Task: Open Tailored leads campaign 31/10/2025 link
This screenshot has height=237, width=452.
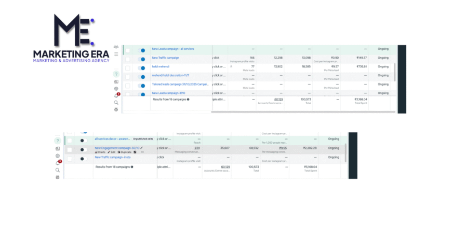Action: coord(180,84)
